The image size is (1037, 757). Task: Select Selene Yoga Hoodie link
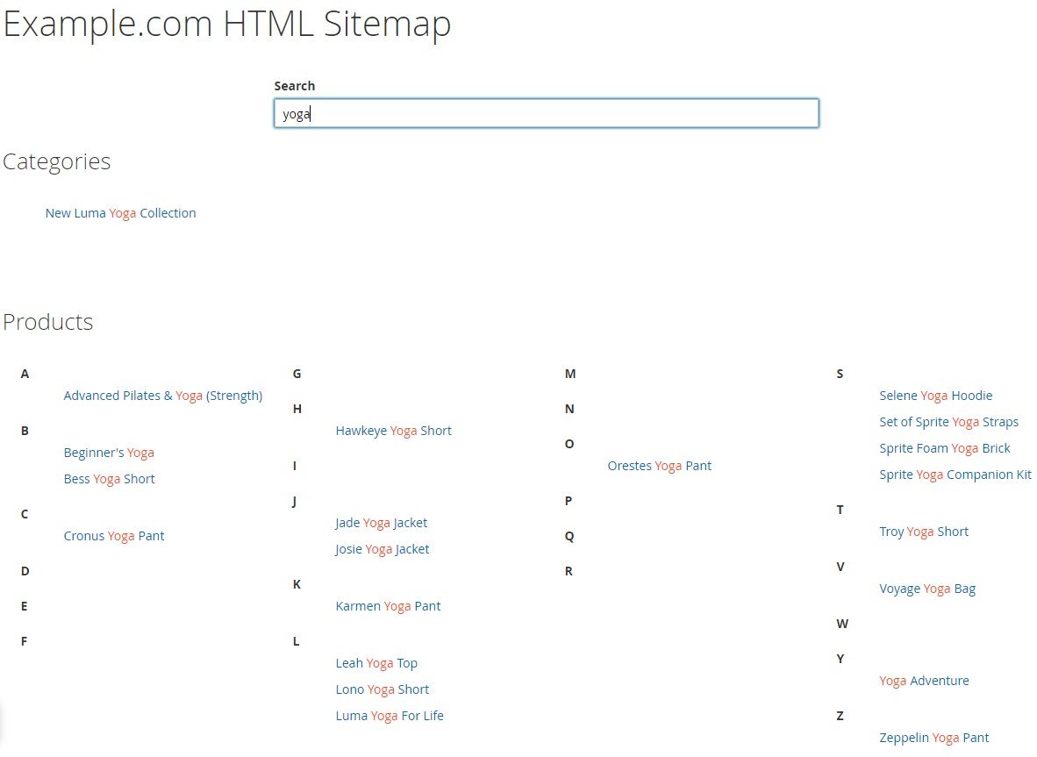[936, 396]
